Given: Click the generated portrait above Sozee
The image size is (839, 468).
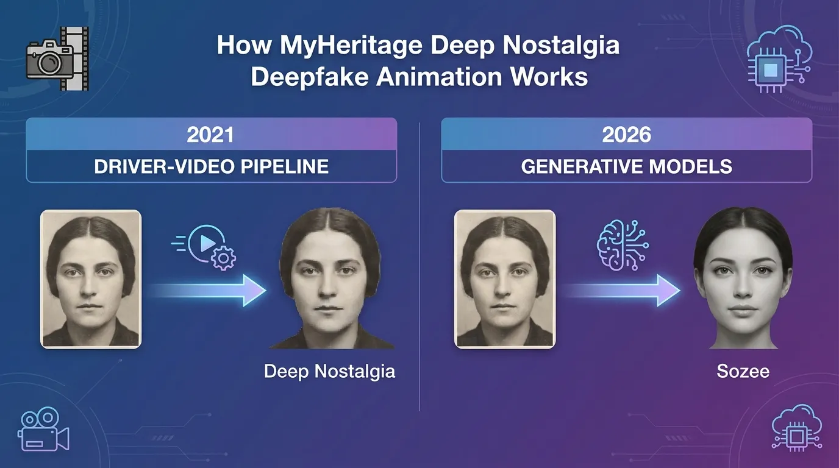Looking at the screenshot, I should (743, 278).
